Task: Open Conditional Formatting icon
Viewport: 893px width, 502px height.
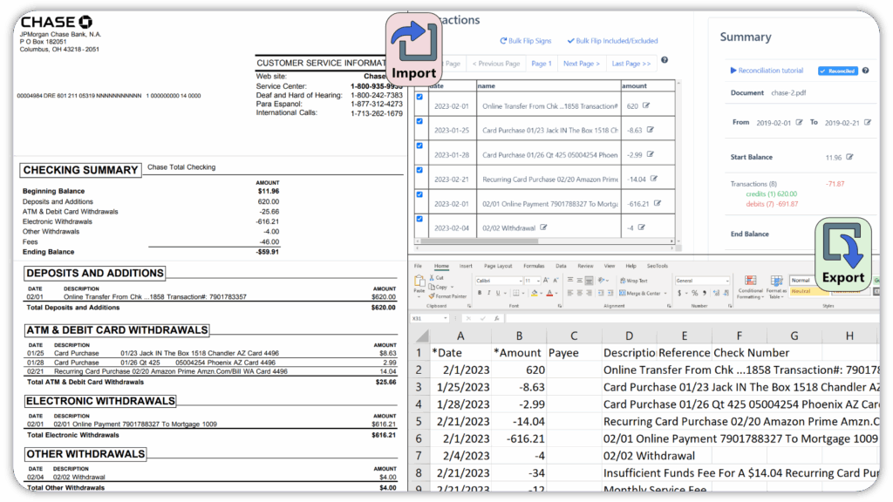Action: [751, 281]
